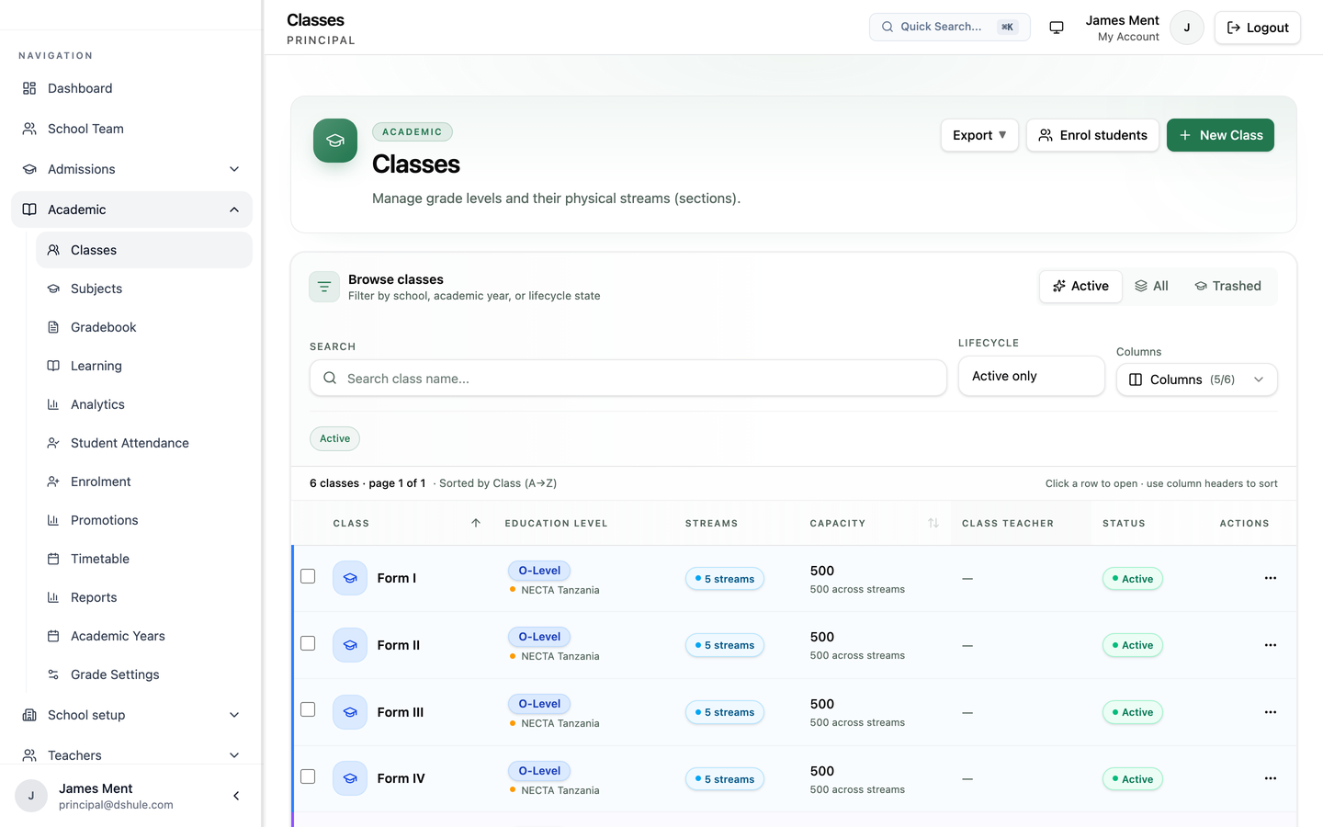Image resolution: width=1323 pixels, height=827 pixels.
Task: Click the Form III class icon
Action: [350, 712]
